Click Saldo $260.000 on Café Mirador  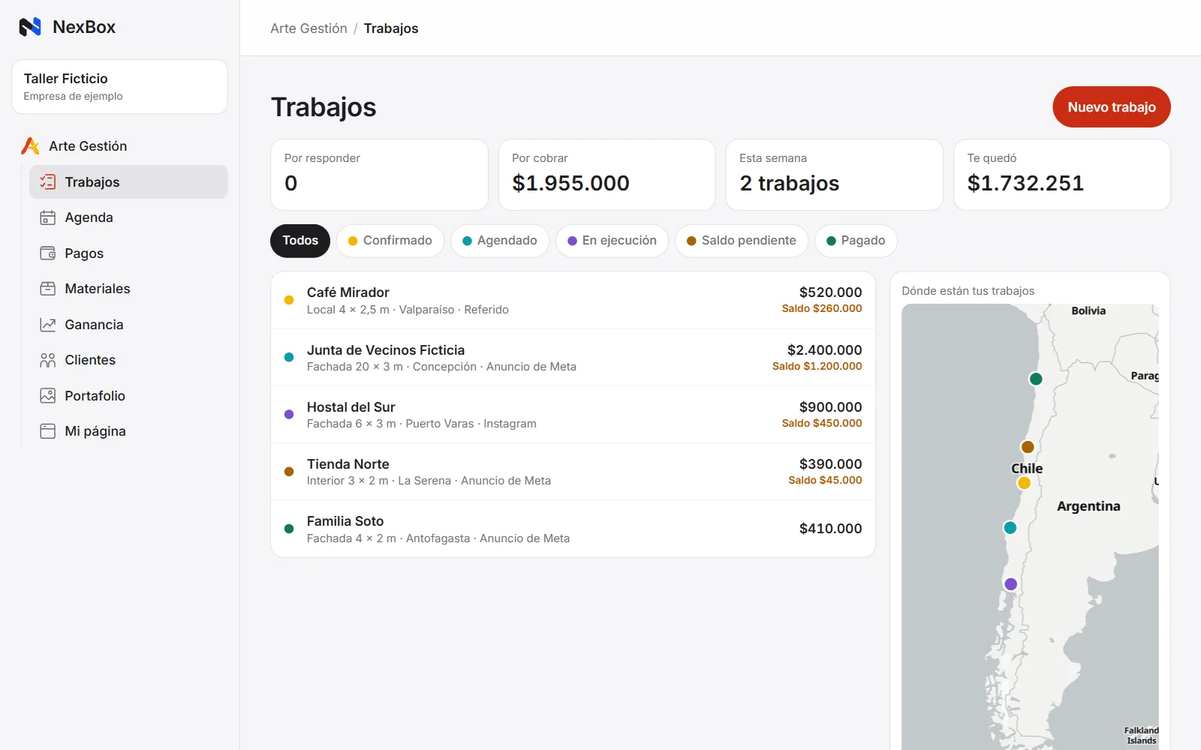click(x=822, y=309)
